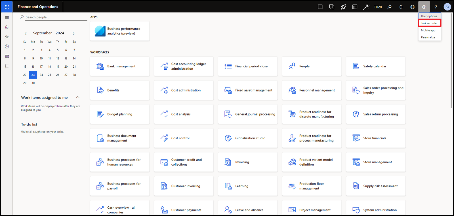Click the overlapping windows icon in top bar
This screenshot has height=216, width=454.
coord(332,7)
